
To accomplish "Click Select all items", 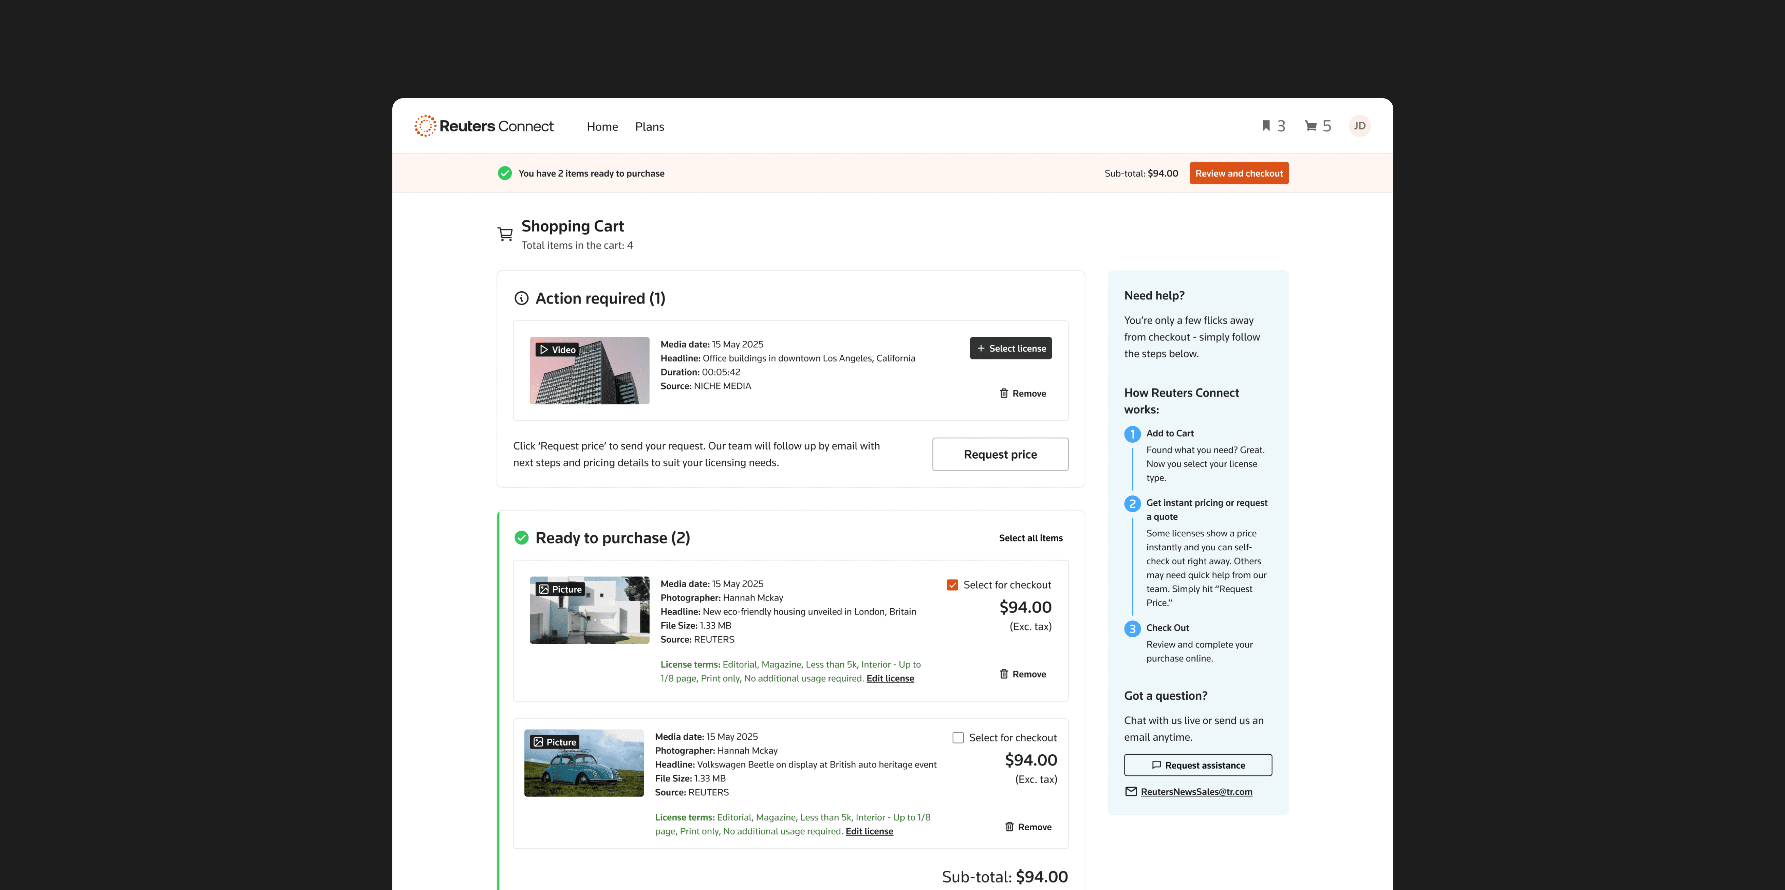I will point(1030,538).
